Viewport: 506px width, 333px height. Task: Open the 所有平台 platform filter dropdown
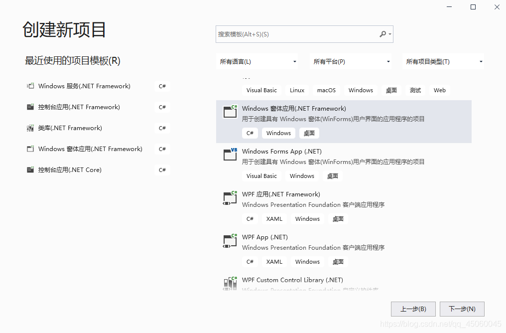pyautogui.click(x=351, y=62)
